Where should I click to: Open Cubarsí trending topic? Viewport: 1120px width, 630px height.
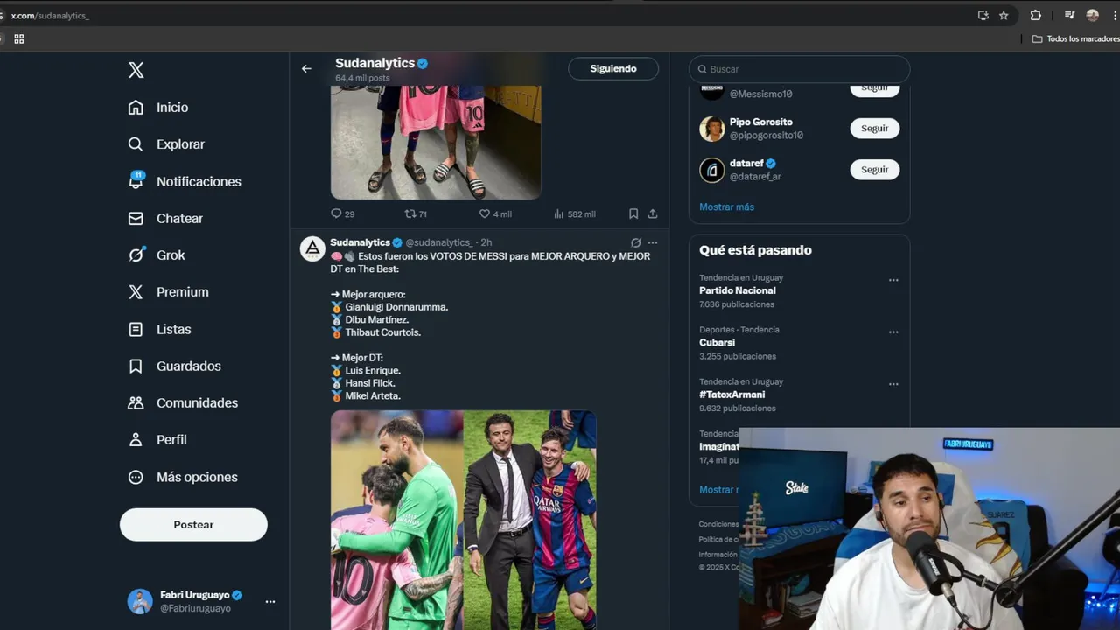pyautogui.click(x=717, y=342)
